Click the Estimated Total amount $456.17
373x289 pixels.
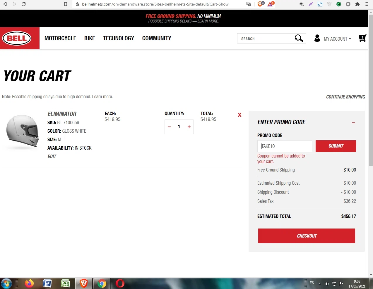click(x=348, y=217)
